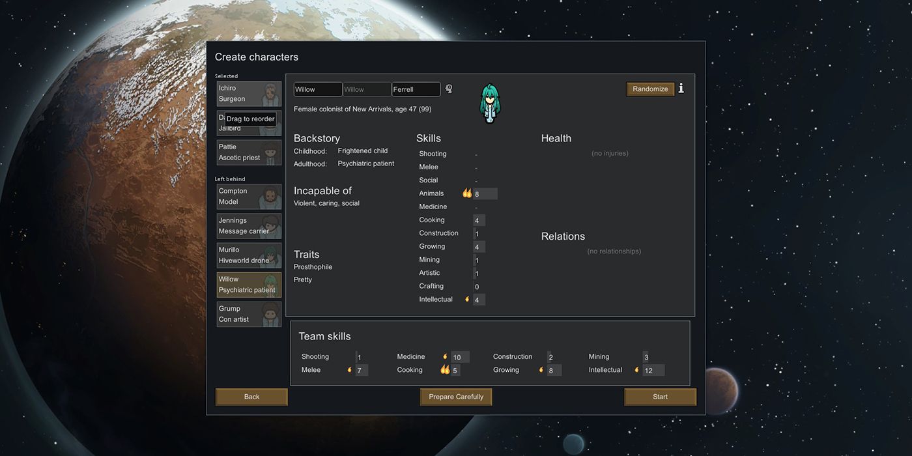Click Ichiro's portrait in the Selected list
Viewport: 912px width, 456px height.
[272, 93]
